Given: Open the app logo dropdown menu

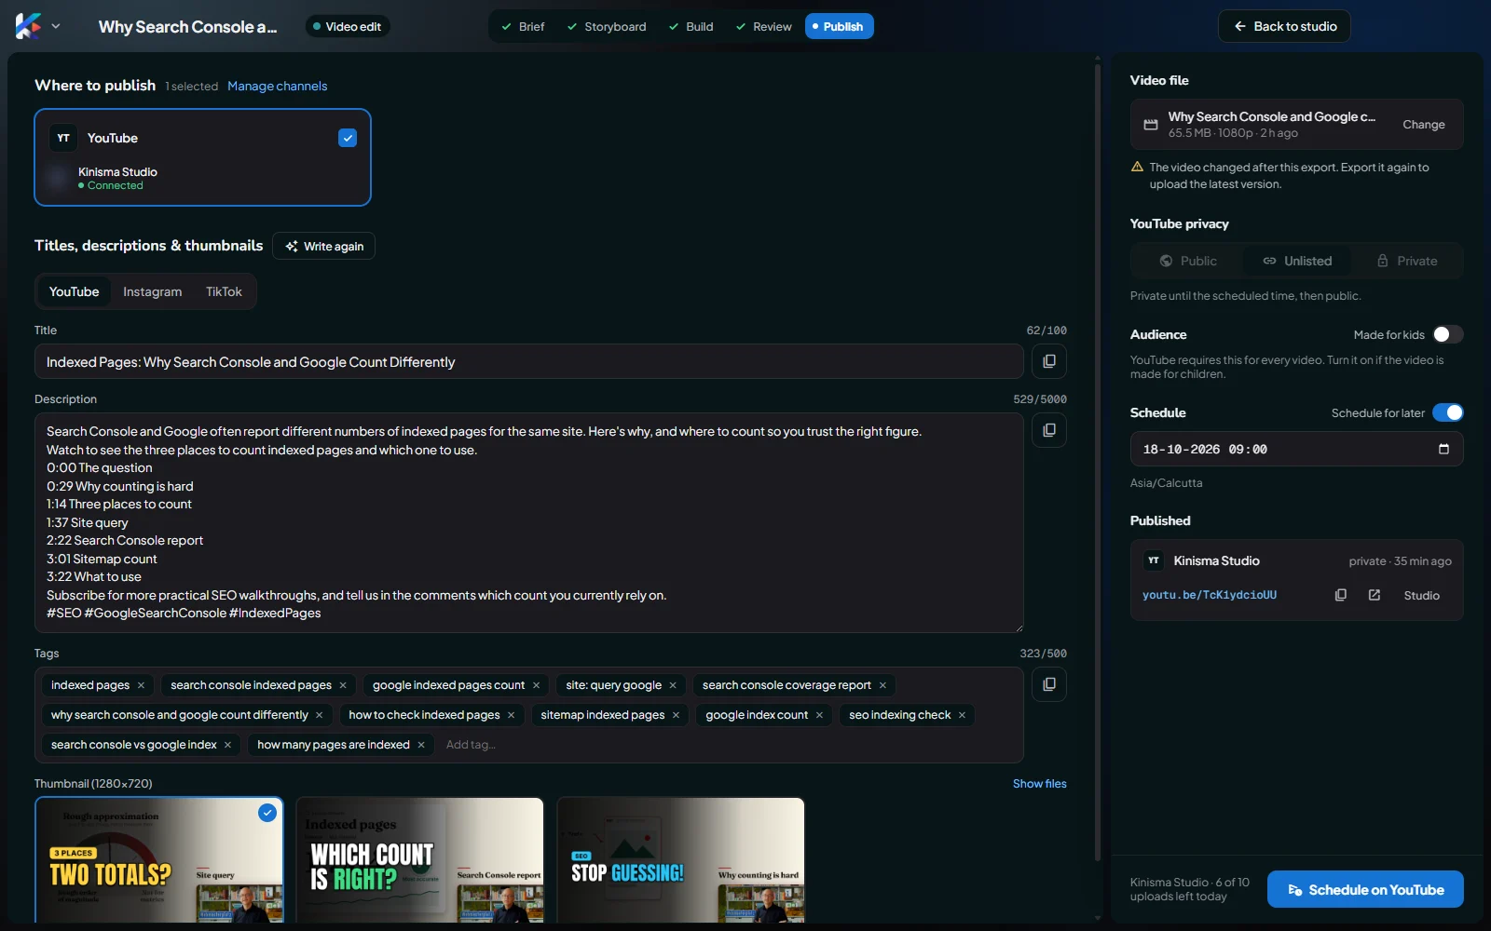Looking at the screenshot, I should [x=38, y=26].
